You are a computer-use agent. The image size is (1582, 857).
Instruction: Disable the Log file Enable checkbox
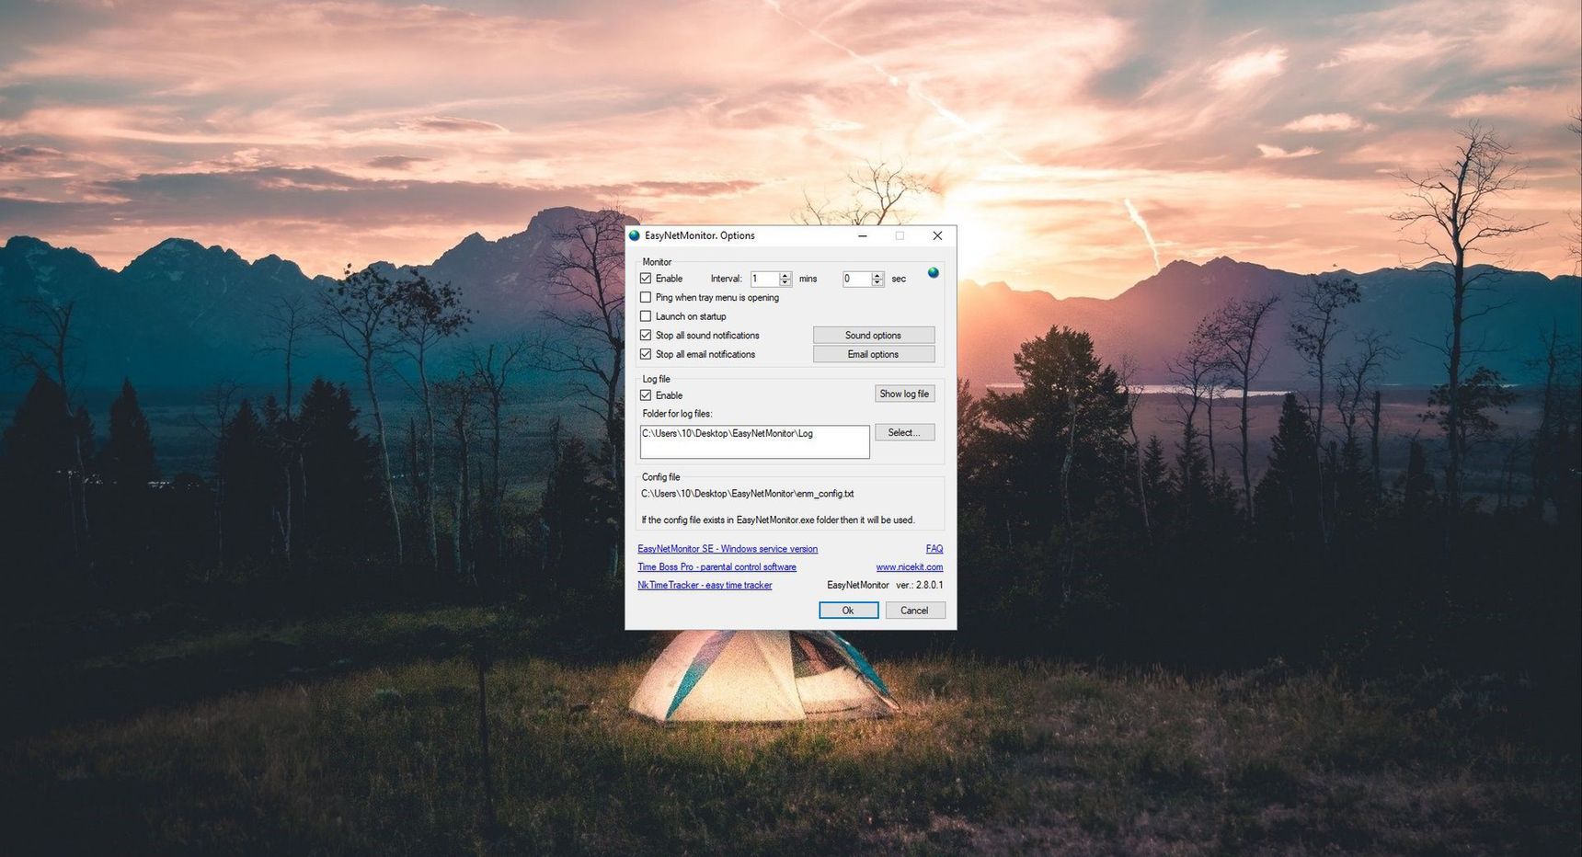click(646, 395)
